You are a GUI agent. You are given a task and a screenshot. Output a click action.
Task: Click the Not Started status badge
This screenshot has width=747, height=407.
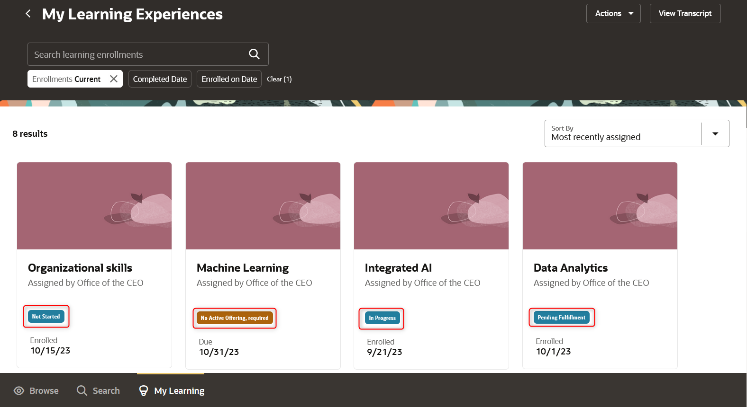pos(46,317)
